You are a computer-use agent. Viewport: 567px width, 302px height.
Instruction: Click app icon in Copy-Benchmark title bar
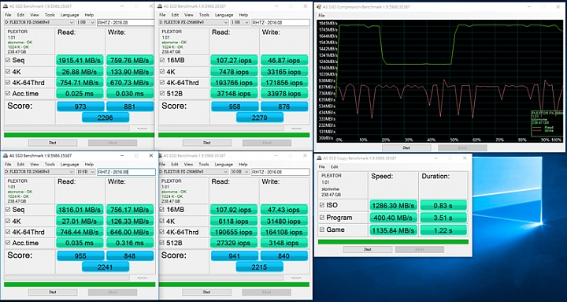[x=319, y=158]
